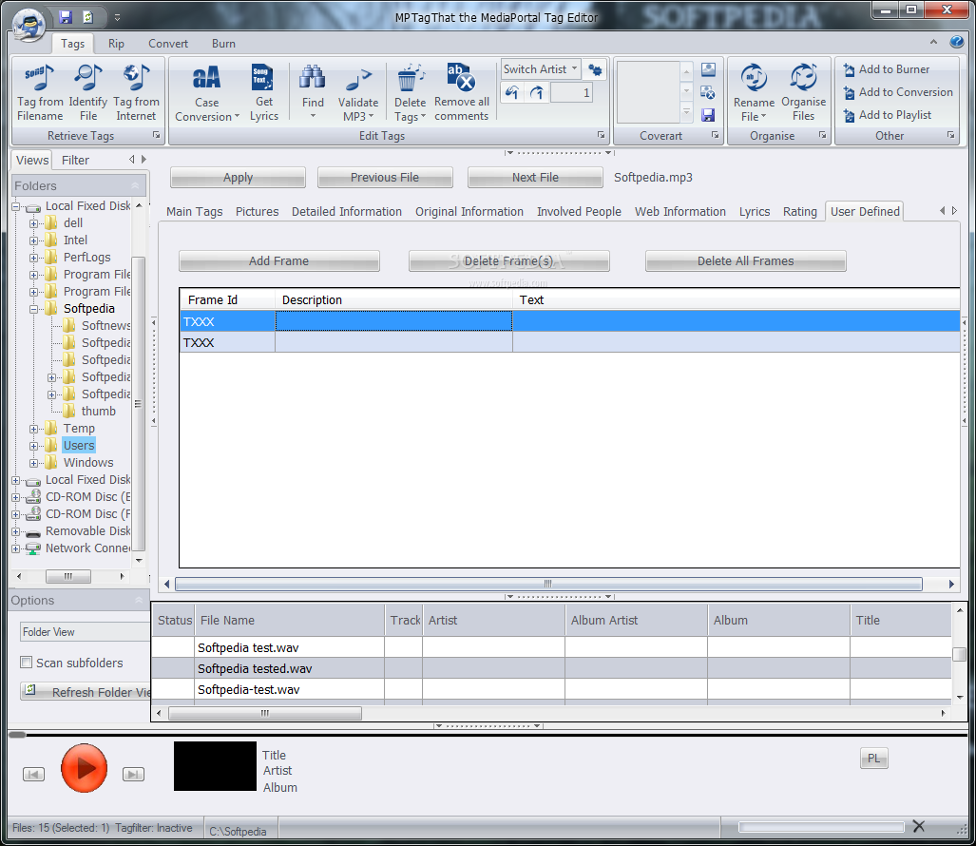The image size is (976, 846).
Task: Click Delete All Frames button
Action: coord(746,260)
